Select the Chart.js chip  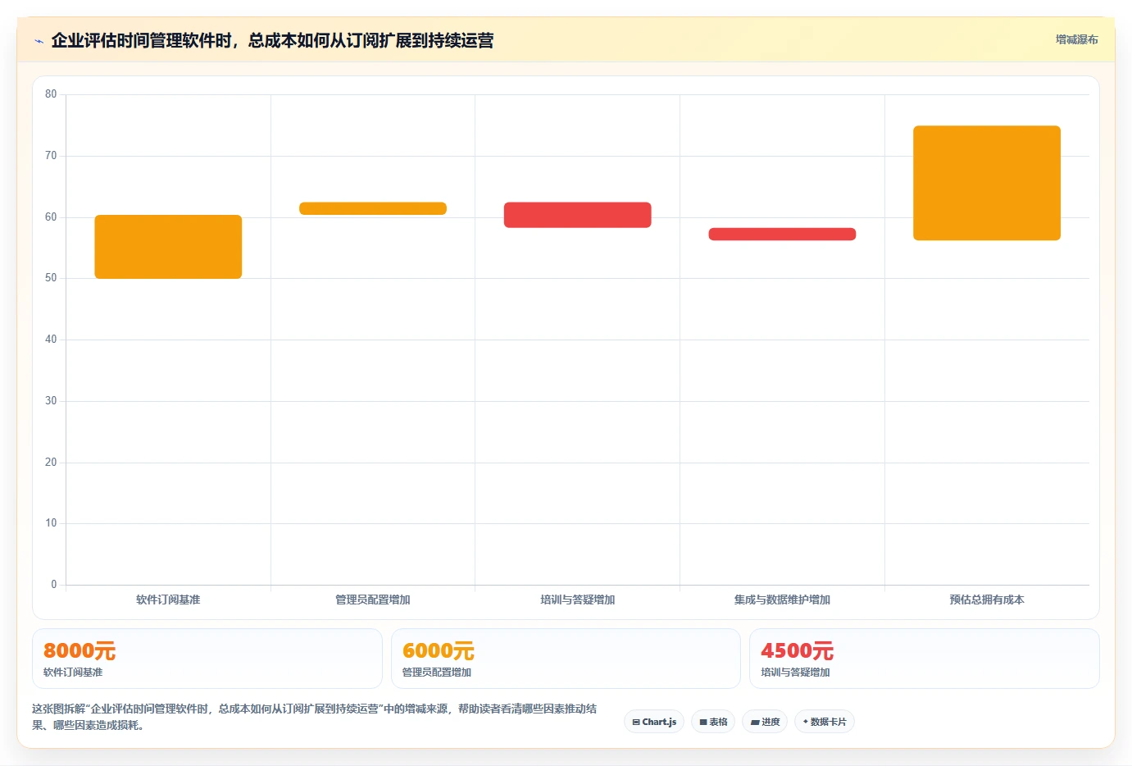point(654,722)
